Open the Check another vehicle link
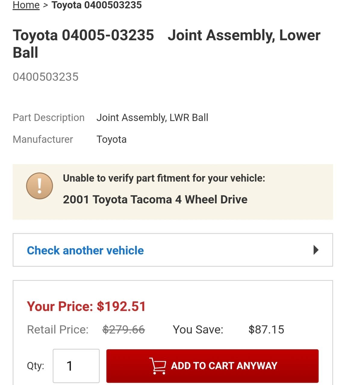345x385 pixels. click(x=85, y=250)
